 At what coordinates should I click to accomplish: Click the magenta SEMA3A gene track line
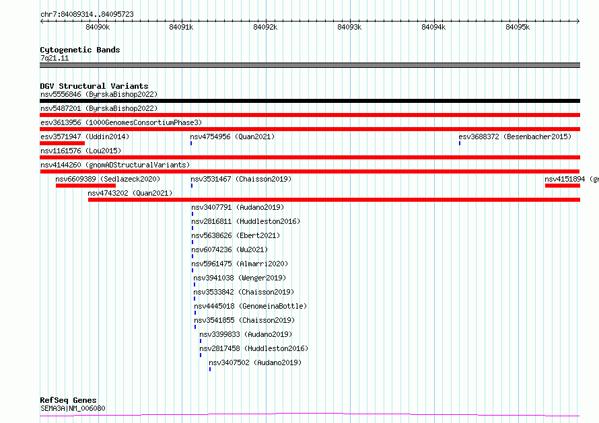310,415
